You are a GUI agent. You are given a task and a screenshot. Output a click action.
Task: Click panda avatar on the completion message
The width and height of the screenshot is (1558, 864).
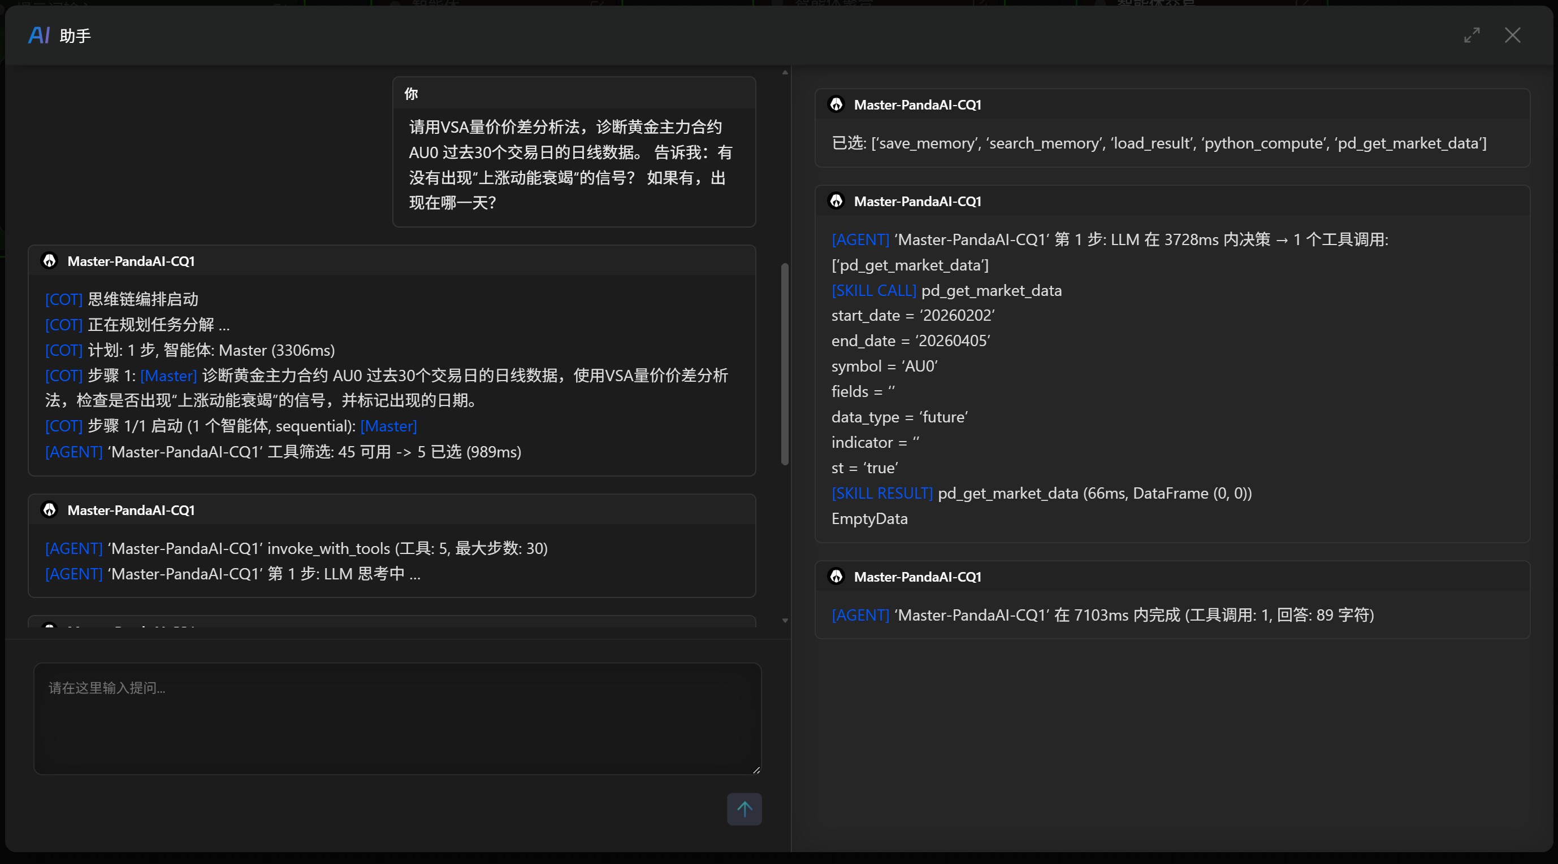tap(837, 576)
